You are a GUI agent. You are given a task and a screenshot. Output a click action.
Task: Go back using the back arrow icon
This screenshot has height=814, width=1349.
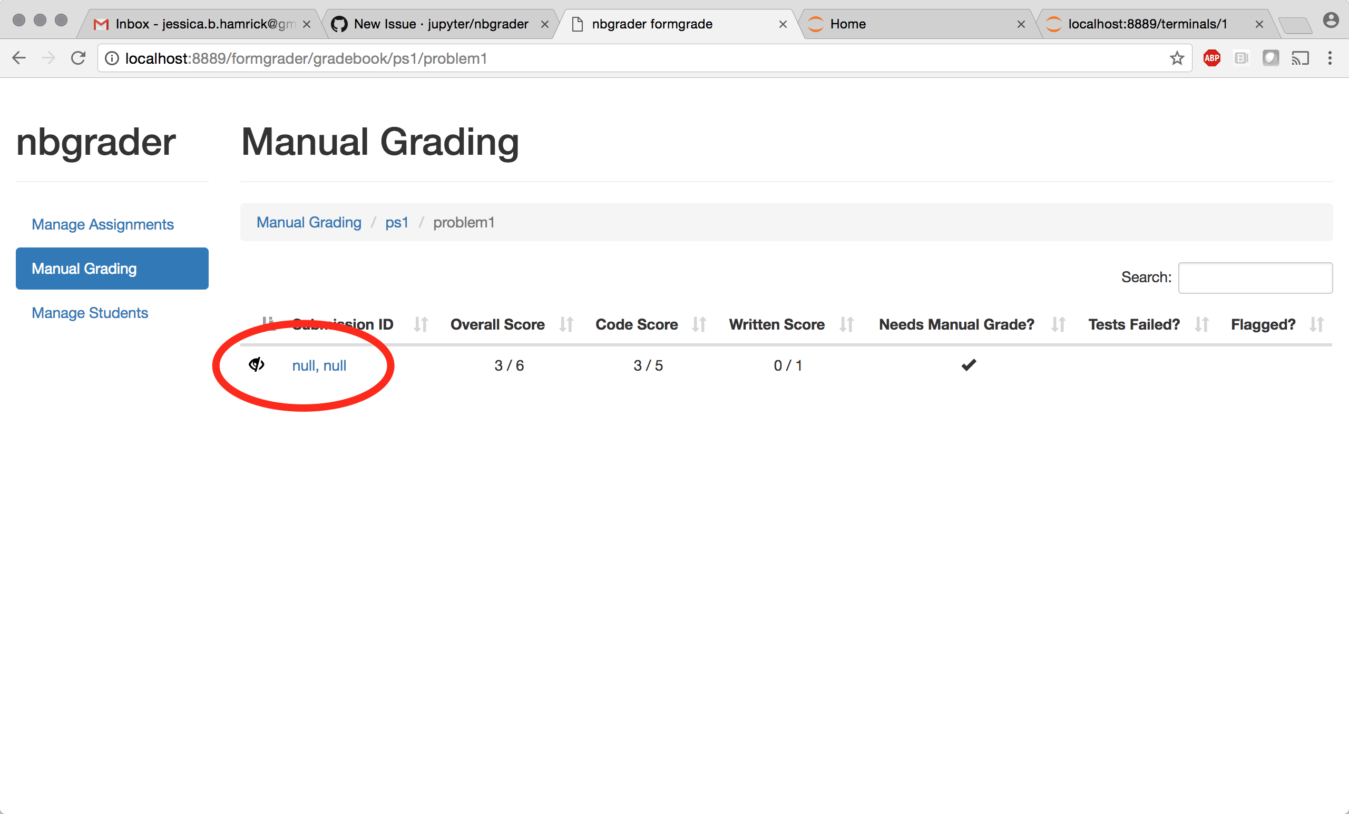click(x=19, y=57)
